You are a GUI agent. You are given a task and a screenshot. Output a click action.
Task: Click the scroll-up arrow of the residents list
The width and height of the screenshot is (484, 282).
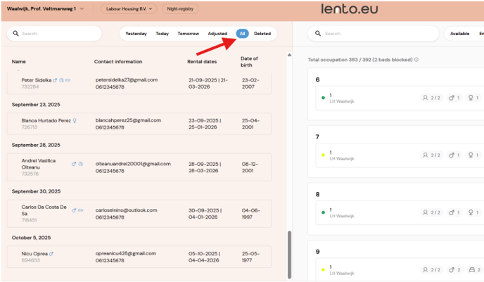[289, 55]
